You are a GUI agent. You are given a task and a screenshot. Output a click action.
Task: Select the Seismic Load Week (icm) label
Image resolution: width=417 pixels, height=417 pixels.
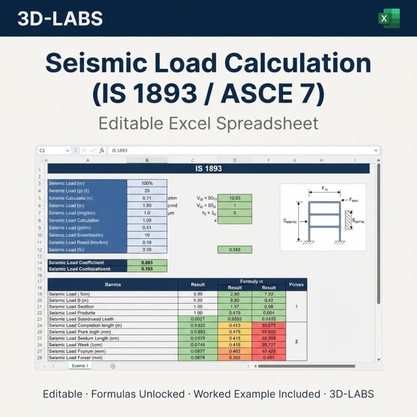click(x=113, y=345)
